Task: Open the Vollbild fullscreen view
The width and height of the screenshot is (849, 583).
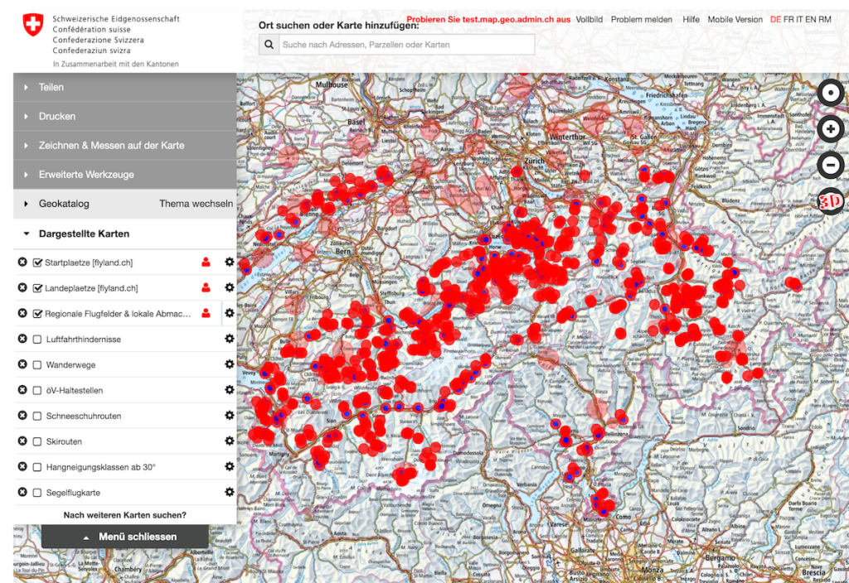Action: [589, 20]
